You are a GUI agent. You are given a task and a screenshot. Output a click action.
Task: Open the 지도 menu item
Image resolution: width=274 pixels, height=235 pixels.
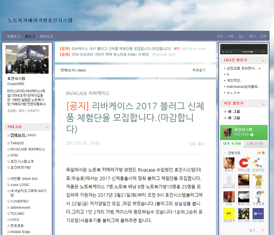pos(220,36)
